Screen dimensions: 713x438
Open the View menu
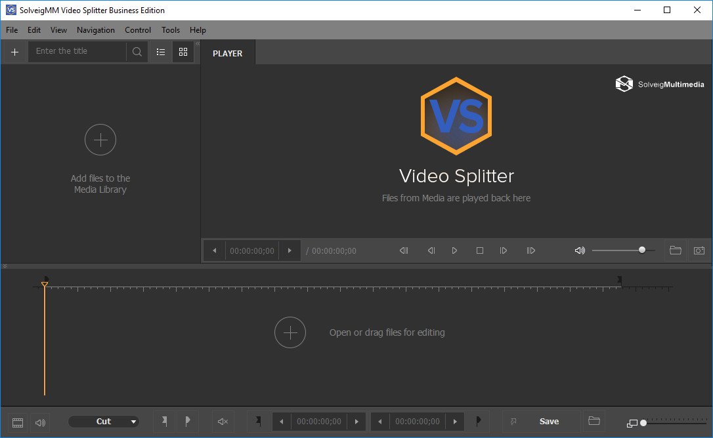[58, 30]
